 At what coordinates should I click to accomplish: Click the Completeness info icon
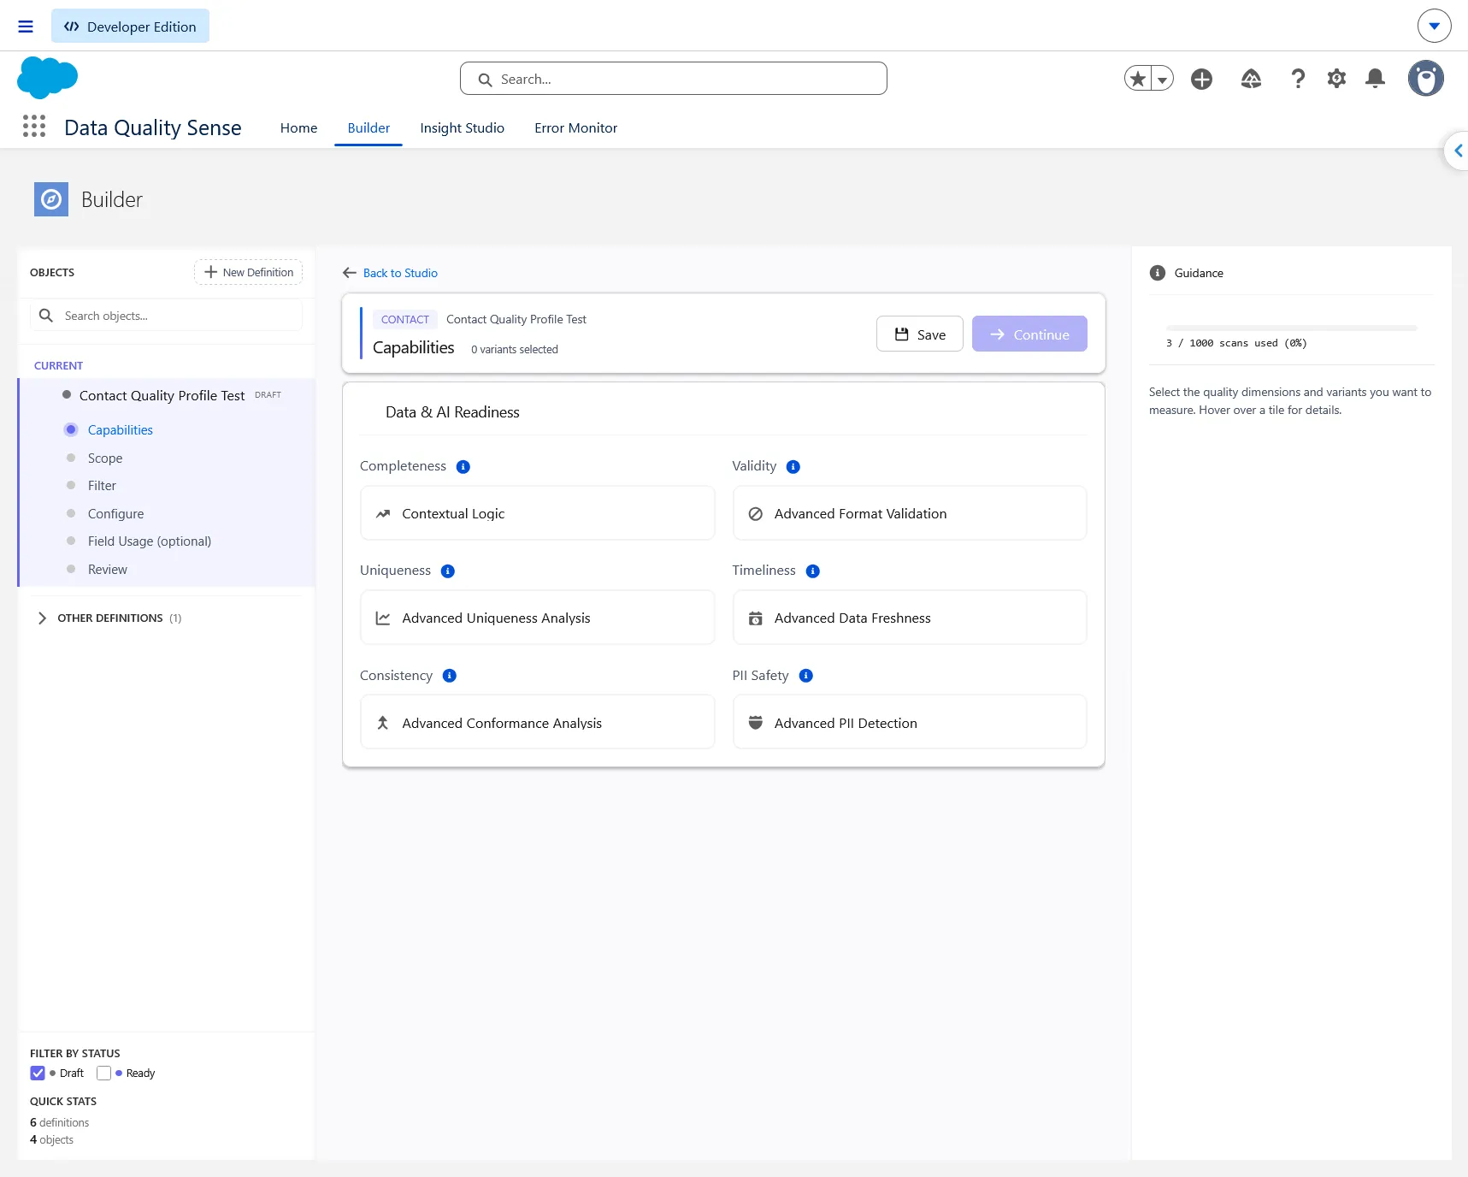(x=463, y=467)
